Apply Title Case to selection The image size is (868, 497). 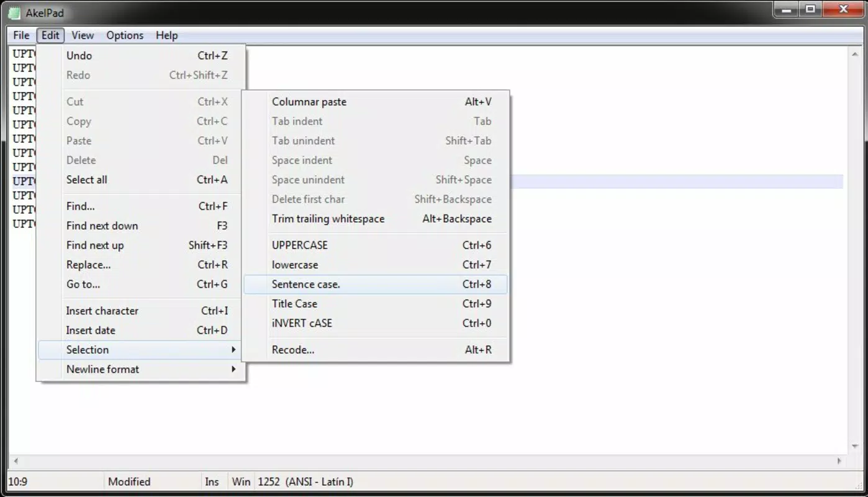pyautogui.click(x=376, y=304)
